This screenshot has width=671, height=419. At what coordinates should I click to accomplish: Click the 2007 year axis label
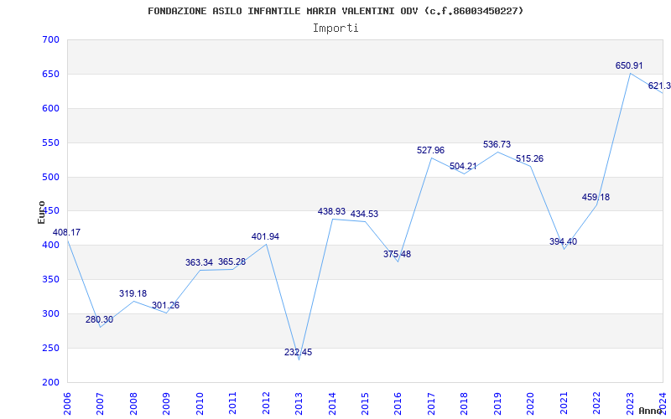(x=100, y=403)
